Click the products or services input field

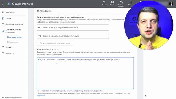click(x=73, y=36)
